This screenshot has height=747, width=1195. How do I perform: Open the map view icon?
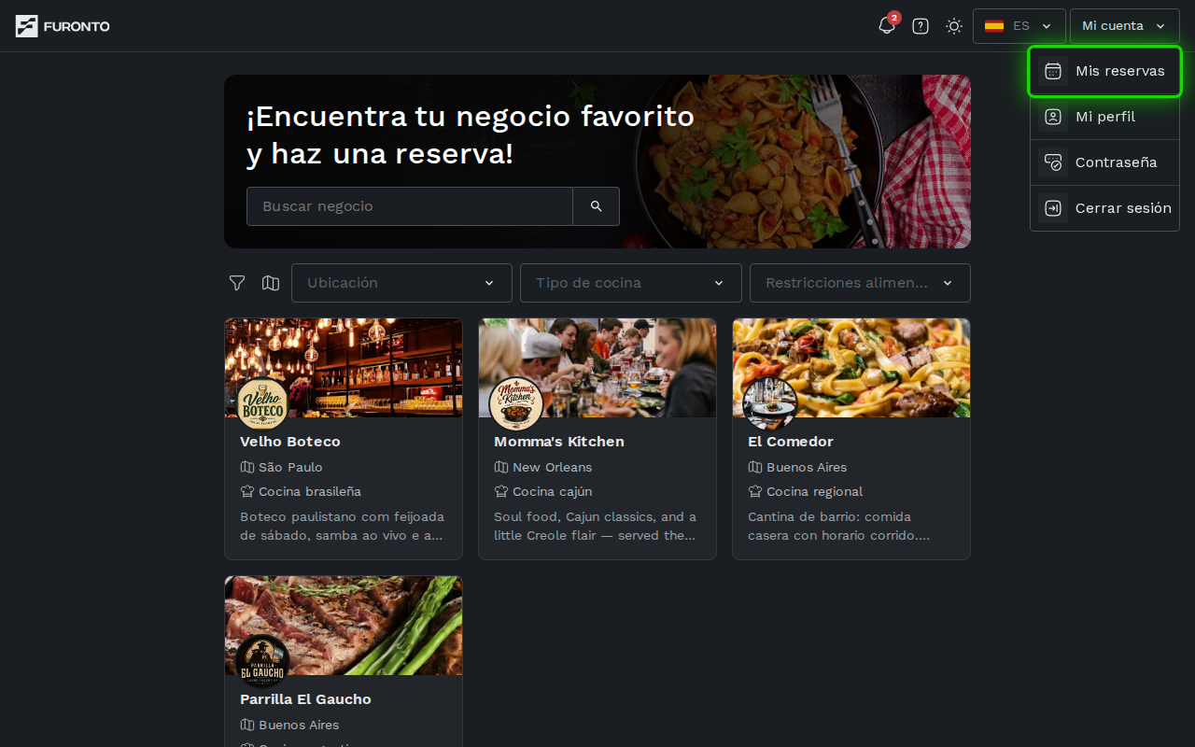(x=271, y=283)
